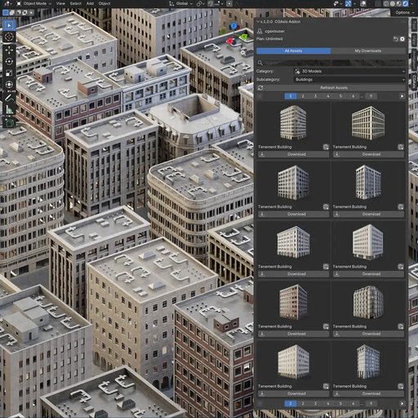
Task: Select the Add Cube tool
Action: click(9, 122)
